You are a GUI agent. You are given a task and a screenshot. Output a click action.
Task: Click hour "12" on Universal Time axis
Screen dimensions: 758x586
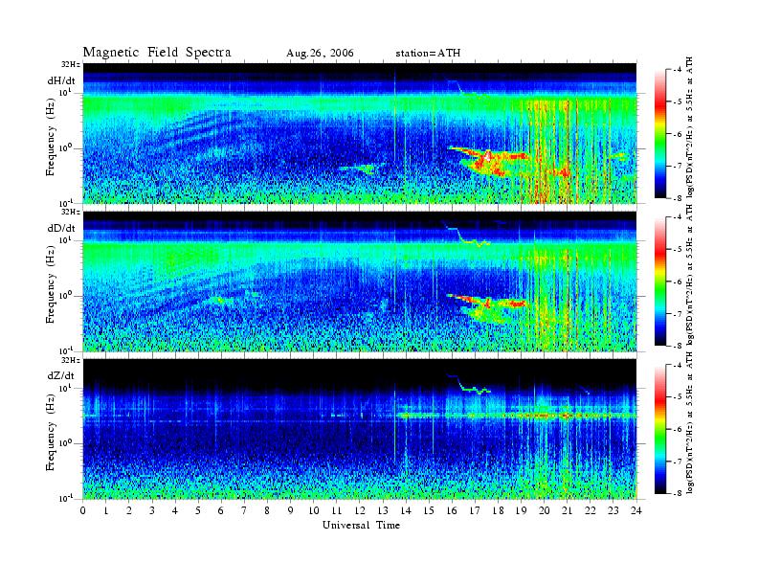point(360,510)
